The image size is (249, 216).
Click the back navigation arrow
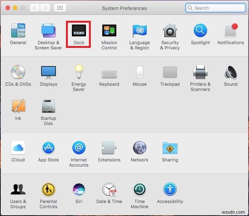point(34,8)
